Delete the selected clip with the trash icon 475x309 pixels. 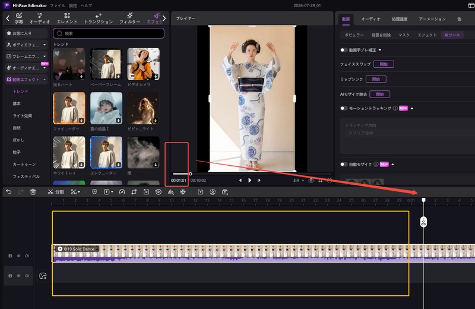[x=33, y=192]
